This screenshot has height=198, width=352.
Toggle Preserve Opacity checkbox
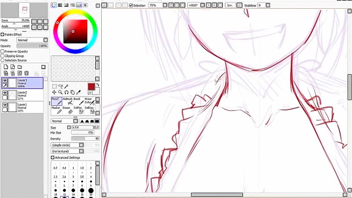(2, 51)
